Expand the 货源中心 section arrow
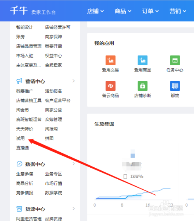194x221 pixels. click(x=74, y=209)
